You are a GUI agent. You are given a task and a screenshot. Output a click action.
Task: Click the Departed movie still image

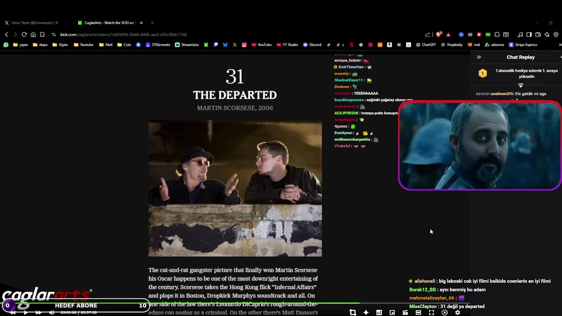point(235,189)
